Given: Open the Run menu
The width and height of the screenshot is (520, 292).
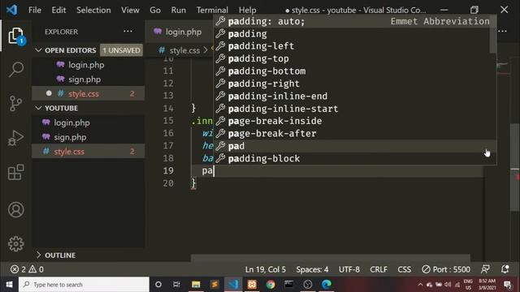Looking at the screenshot, I should pos(179,10).
